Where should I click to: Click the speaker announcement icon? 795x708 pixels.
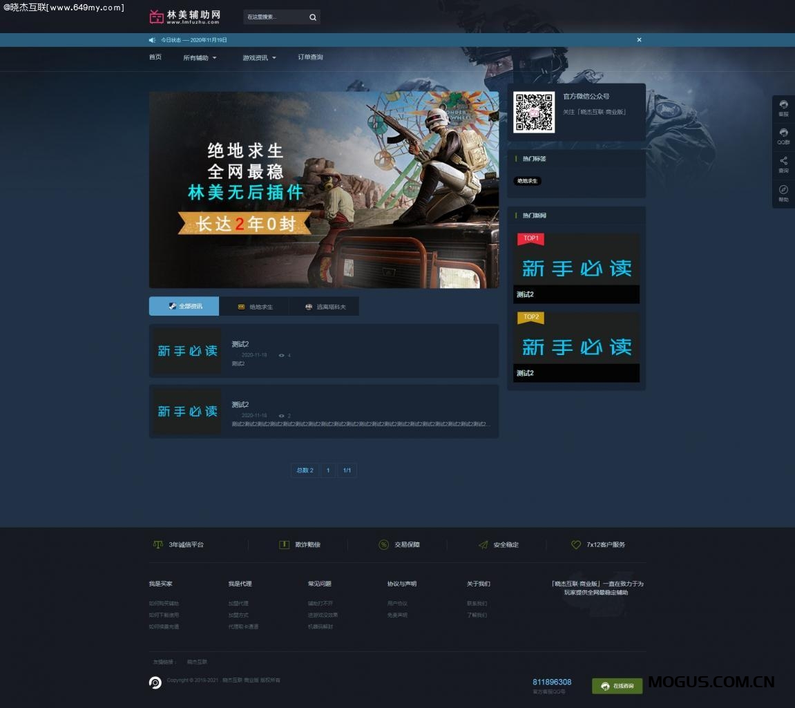(153, 40)
